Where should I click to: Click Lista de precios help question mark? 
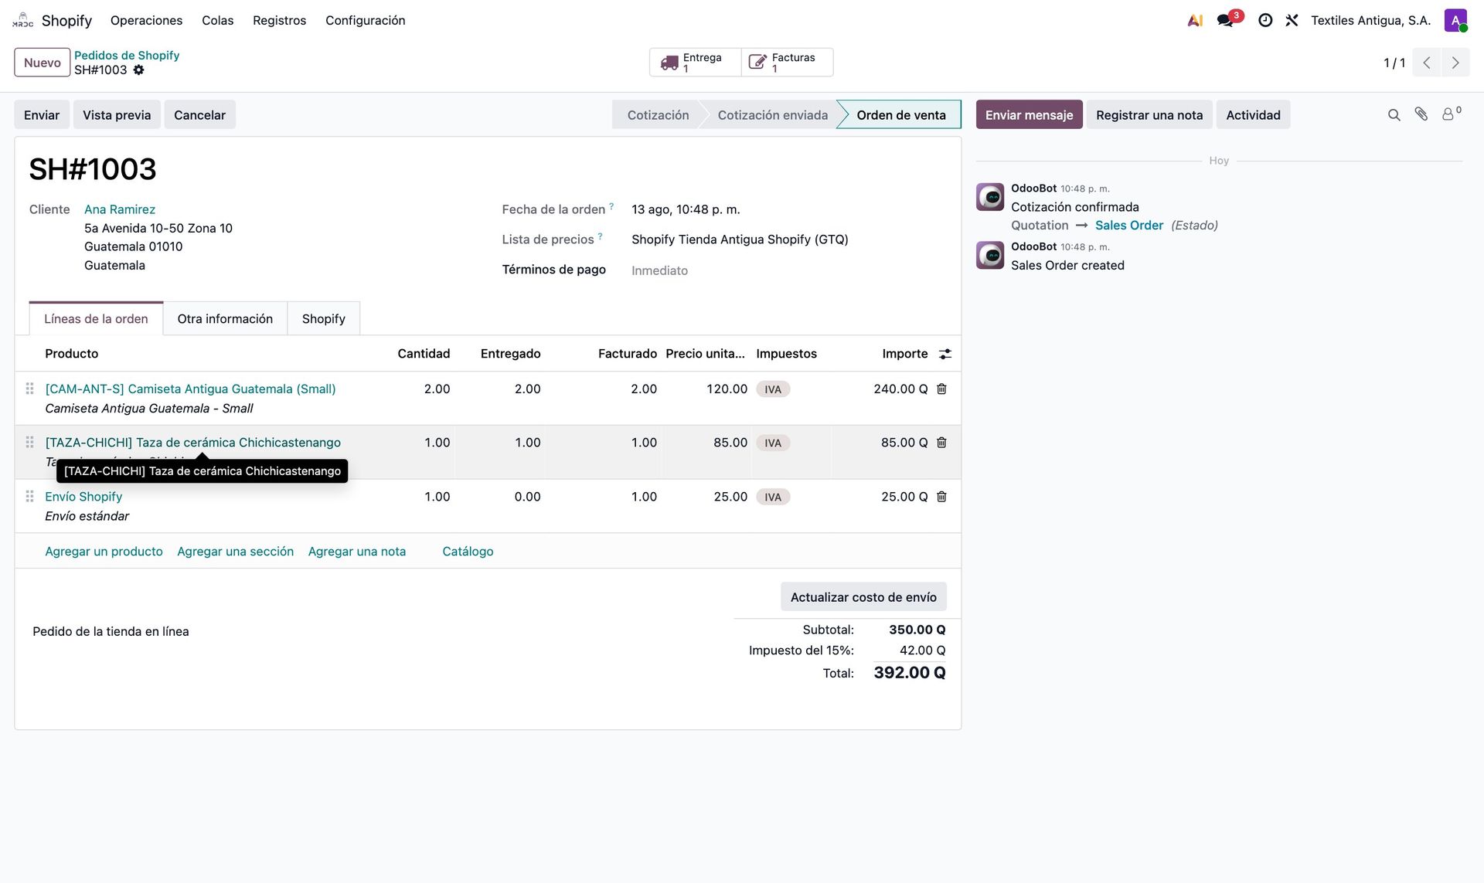600,236
